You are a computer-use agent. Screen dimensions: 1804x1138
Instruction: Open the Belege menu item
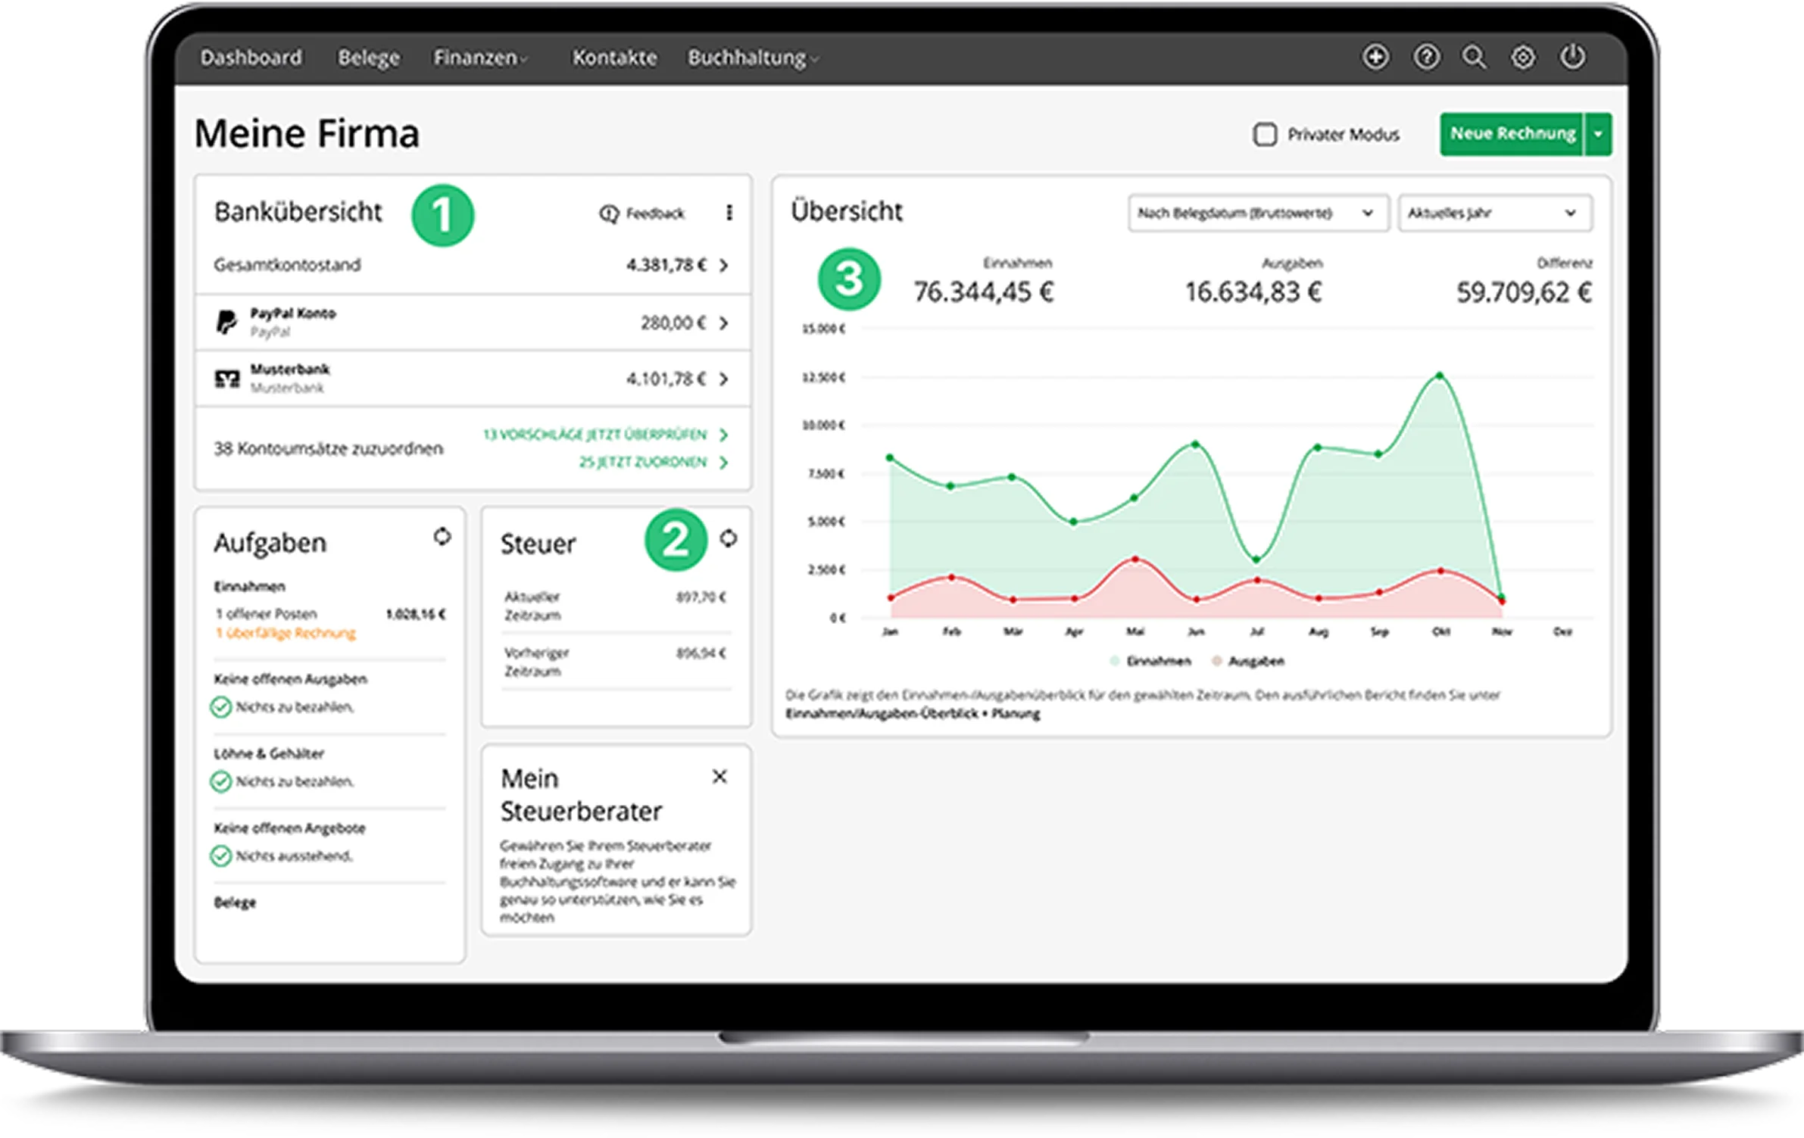[369, 58]
